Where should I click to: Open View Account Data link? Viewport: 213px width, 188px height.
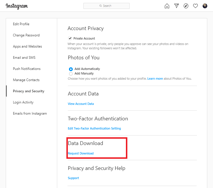coord(81,104)
